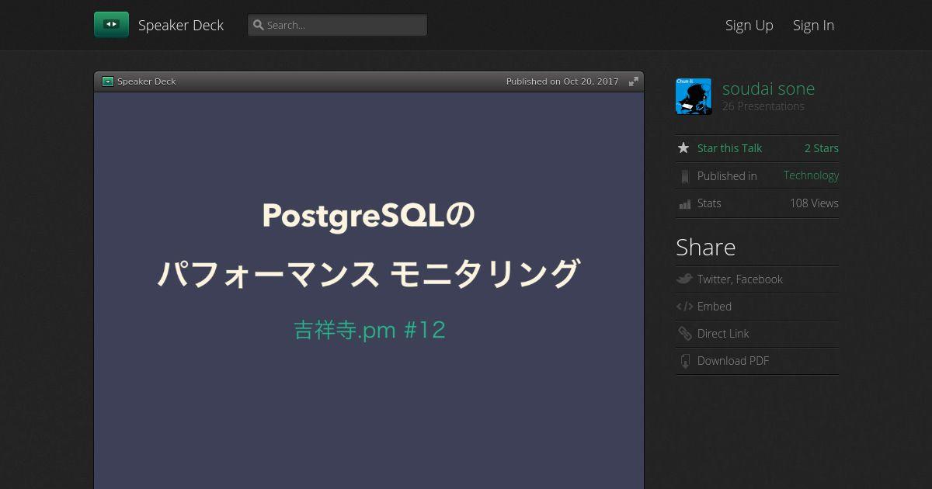Click the 108 Views count

tap(814, 203)
